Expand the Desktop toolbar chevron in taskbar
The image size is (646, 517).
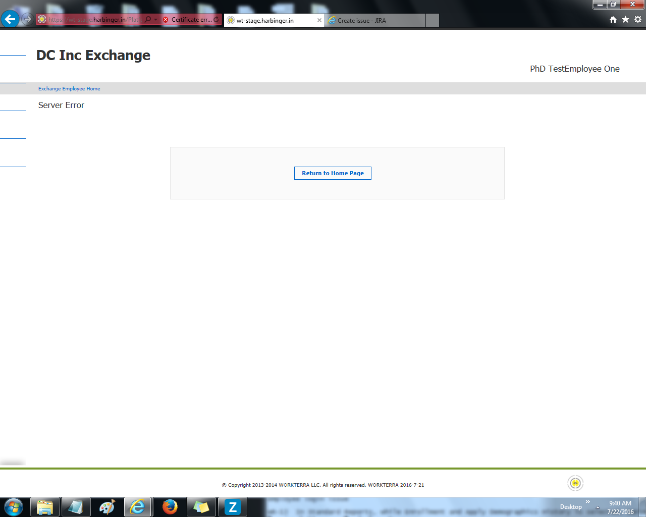587,502
